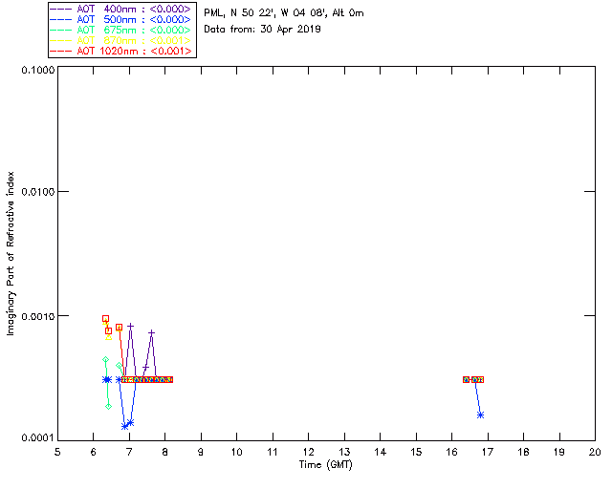Click the x-axis tick label 19
This screenshot has height=489, width=612.
(559, 452)
